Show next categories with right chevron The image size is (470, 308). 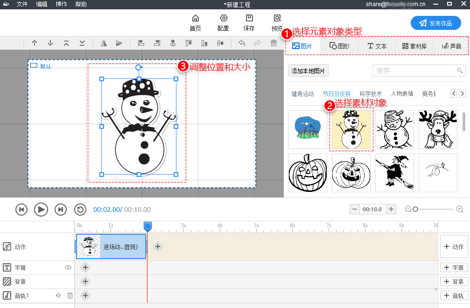pos(462,93)
